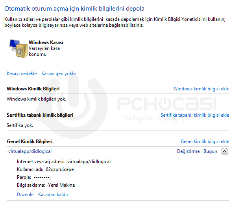Open the Kasayı yedekle link
Viewport: 244px width, 213px height.
(x=22, y=73)
